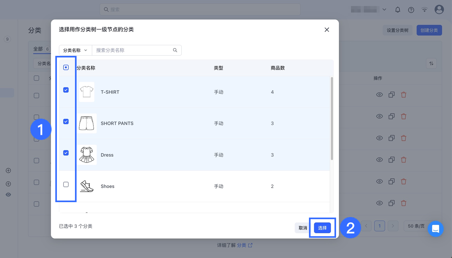Image resolution: width=452 pixels, height=258 pixels.
Task: Click the SHORT PANTS thumbnail image
Action: tap(87, 123)
